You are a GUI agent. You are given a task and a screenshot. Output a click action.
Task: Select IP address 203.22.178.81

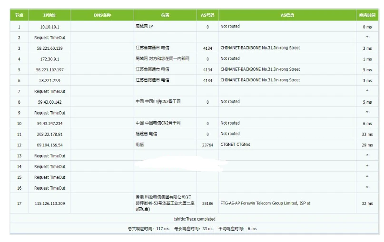pyautogui.click(x=49, y=134)
